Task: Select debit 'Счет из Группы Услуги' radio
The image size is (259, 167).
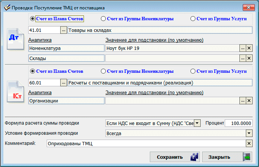Action: point(193,19)
